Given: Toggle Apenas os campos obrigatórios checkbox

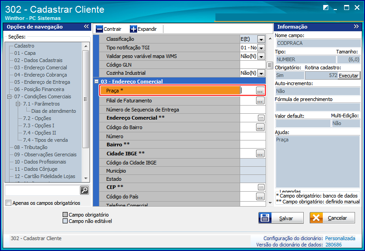Looking at the screenshot, I should [x=8, y=203].
